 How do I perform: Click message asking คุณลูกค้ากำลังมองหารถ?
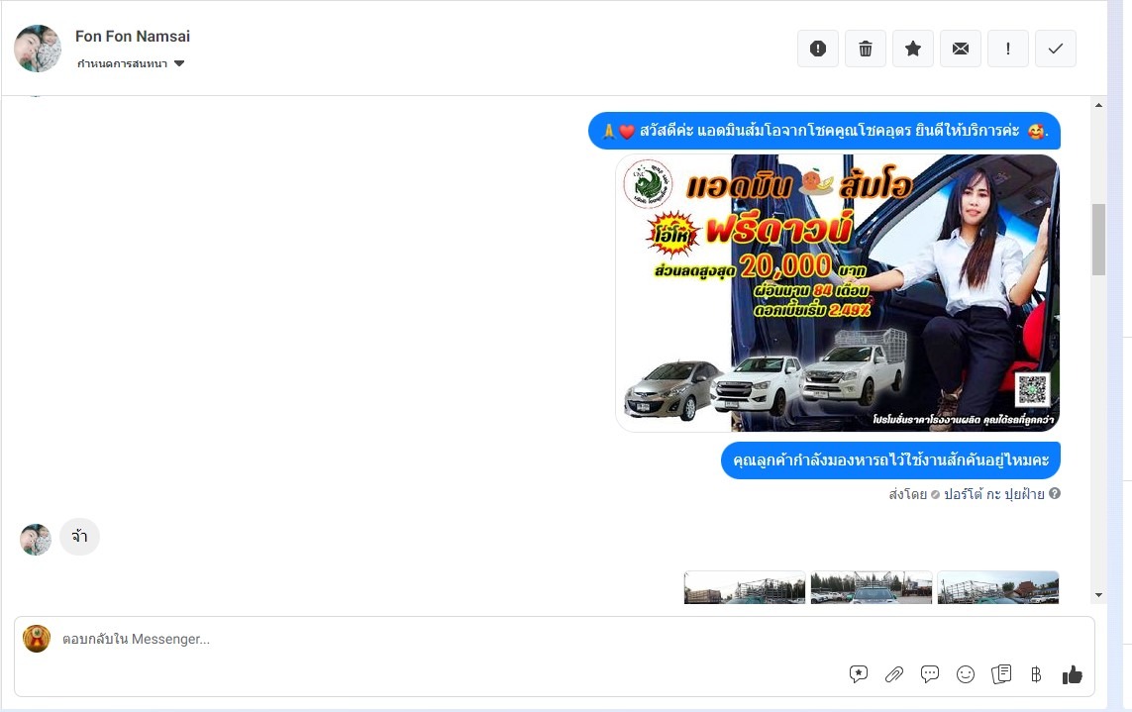coord(891,460)
